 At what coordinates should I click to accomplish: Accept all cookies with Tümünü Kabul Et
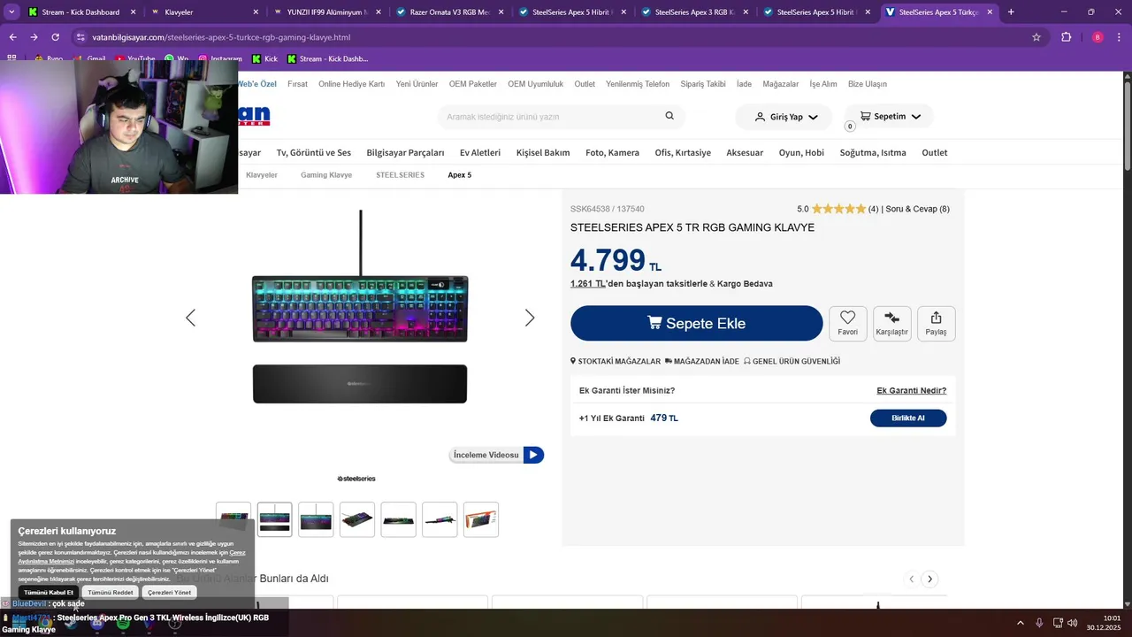[x=49, y=592]
